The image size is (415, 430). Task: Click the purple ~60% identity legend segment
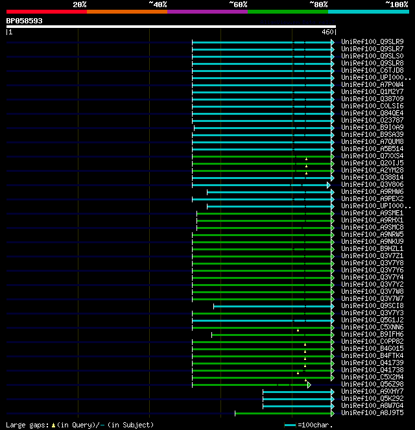click(207, 12)
